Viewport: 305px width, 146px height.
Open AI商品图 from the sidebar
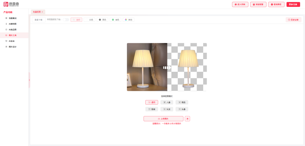pos(13,29)
